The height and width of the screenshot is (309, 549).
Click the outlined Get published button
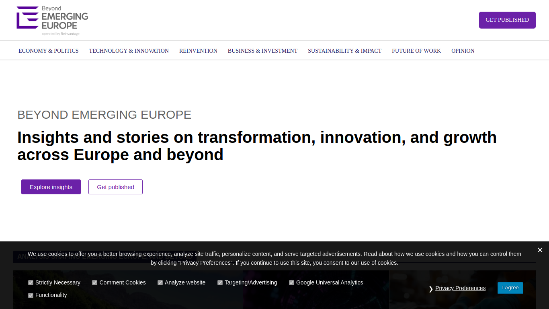click(115, 187)
